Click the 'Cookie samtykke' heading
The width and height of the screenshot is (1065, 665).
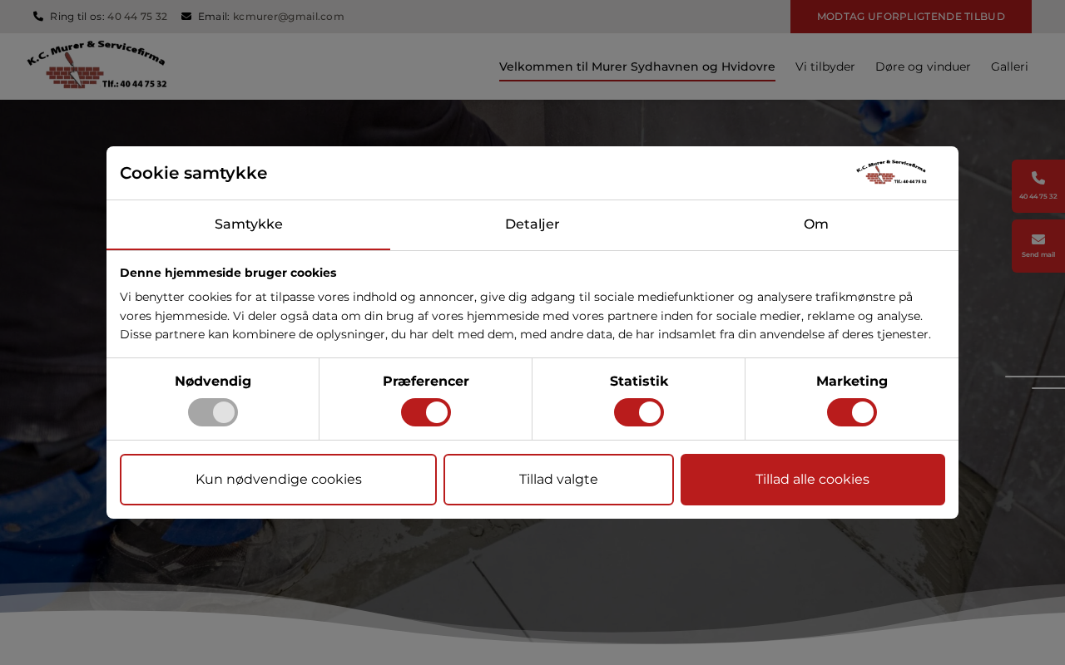[x=194, y=173]
